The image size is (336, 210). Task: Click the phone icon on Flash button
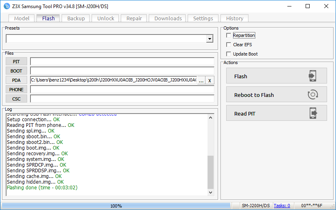[312, 76]
